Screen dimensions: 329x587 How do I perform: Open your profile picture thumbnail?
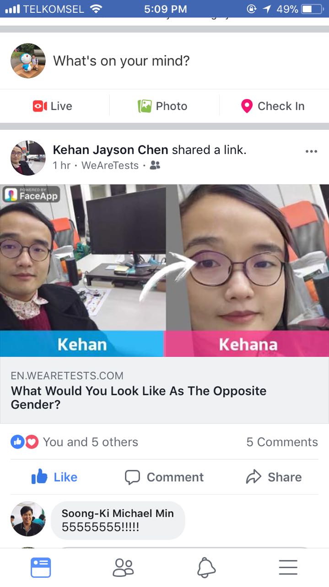click(x=28, y=61)
